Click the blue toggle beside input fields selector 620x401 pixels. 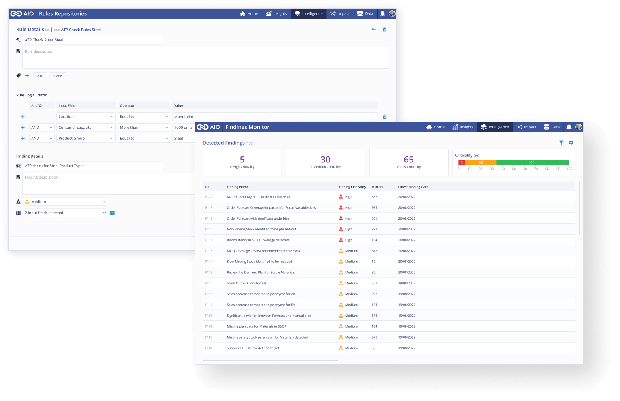(112, 212)
